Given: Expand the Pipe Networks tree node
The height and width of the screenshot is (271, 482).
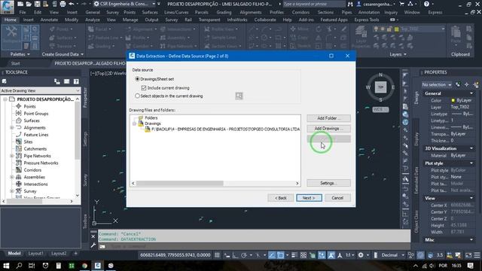Looking at the screenshot, I should [x=12, y=156].
